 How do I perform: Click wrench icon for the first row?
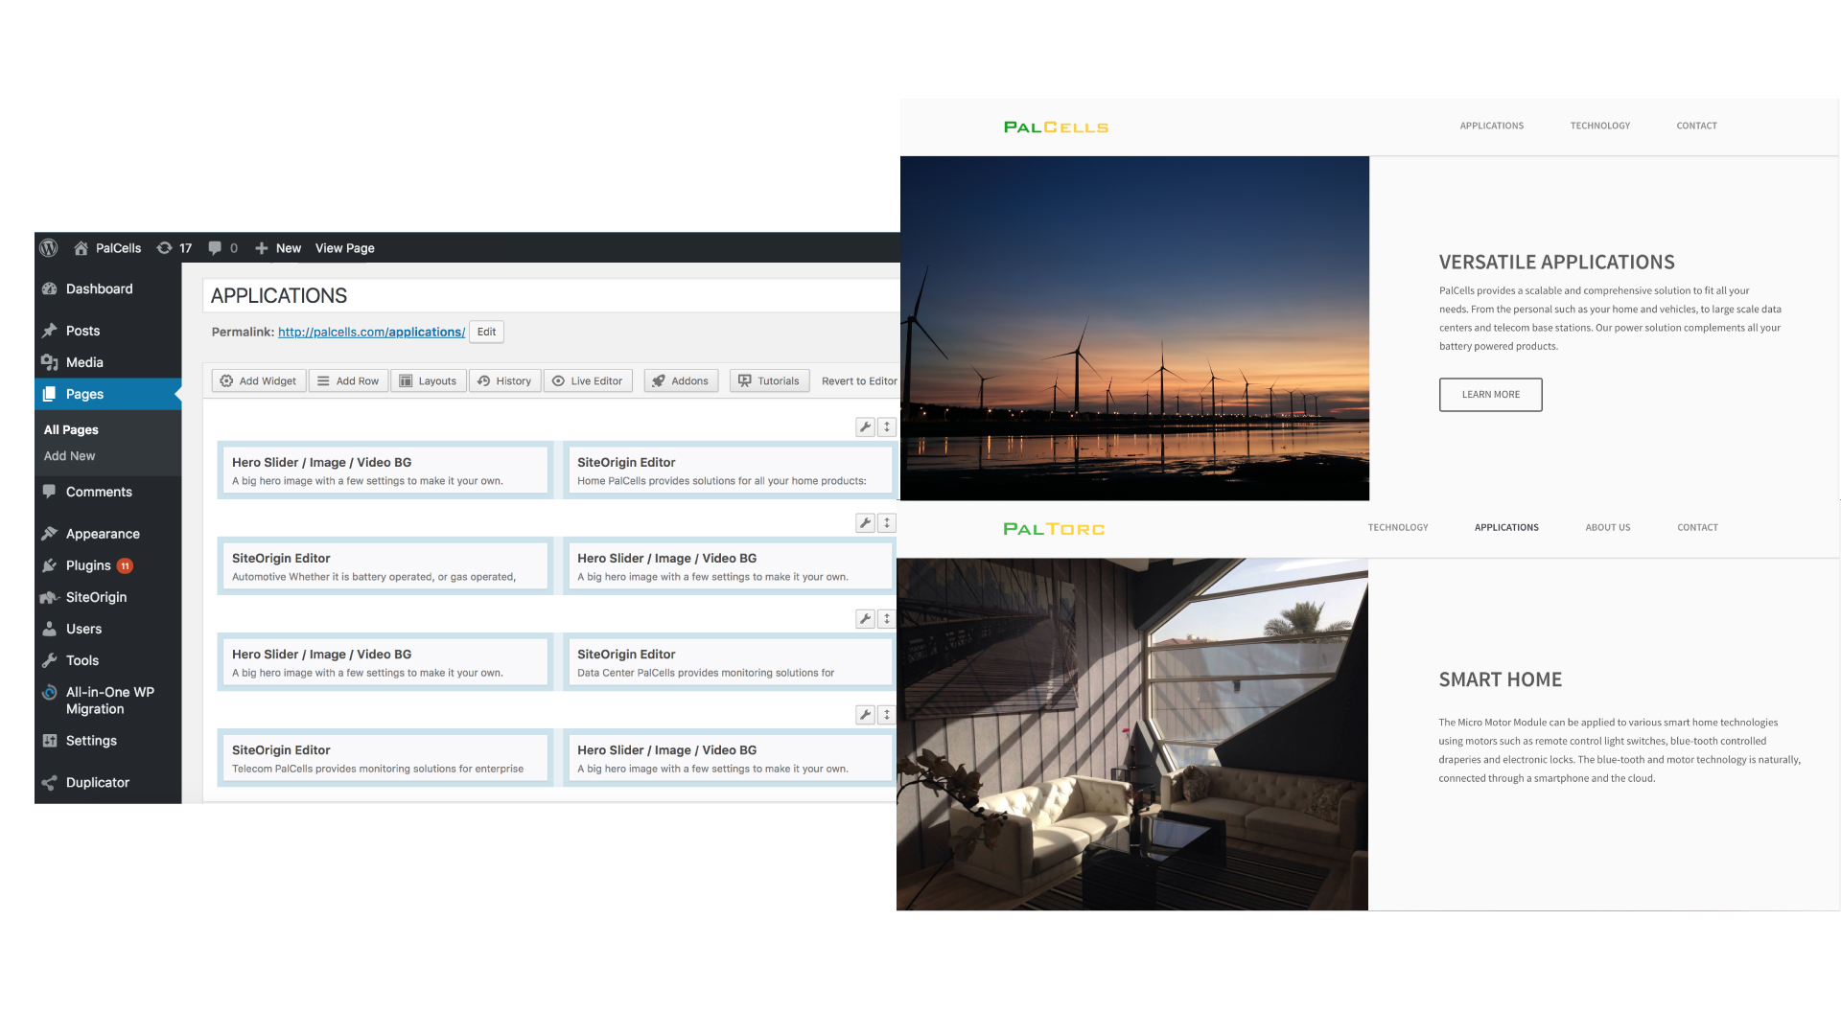point(865,427)
